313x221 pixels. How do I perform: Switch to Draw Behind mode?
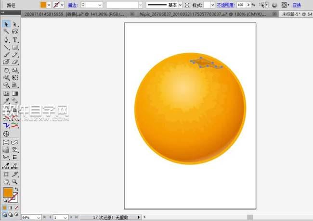(x=11, y=215)
